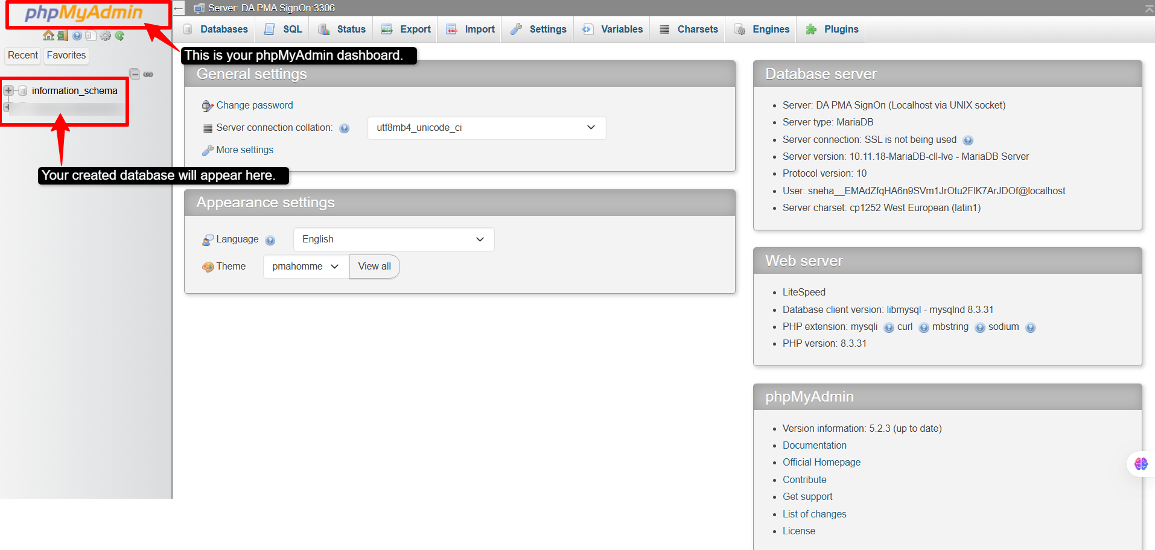
Task: Open navigation panel settings gear icon
Action: tap(106, 36)
